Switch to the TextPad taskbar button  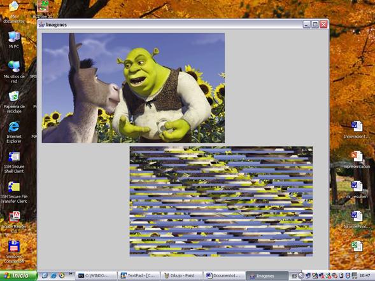point(139,275)
